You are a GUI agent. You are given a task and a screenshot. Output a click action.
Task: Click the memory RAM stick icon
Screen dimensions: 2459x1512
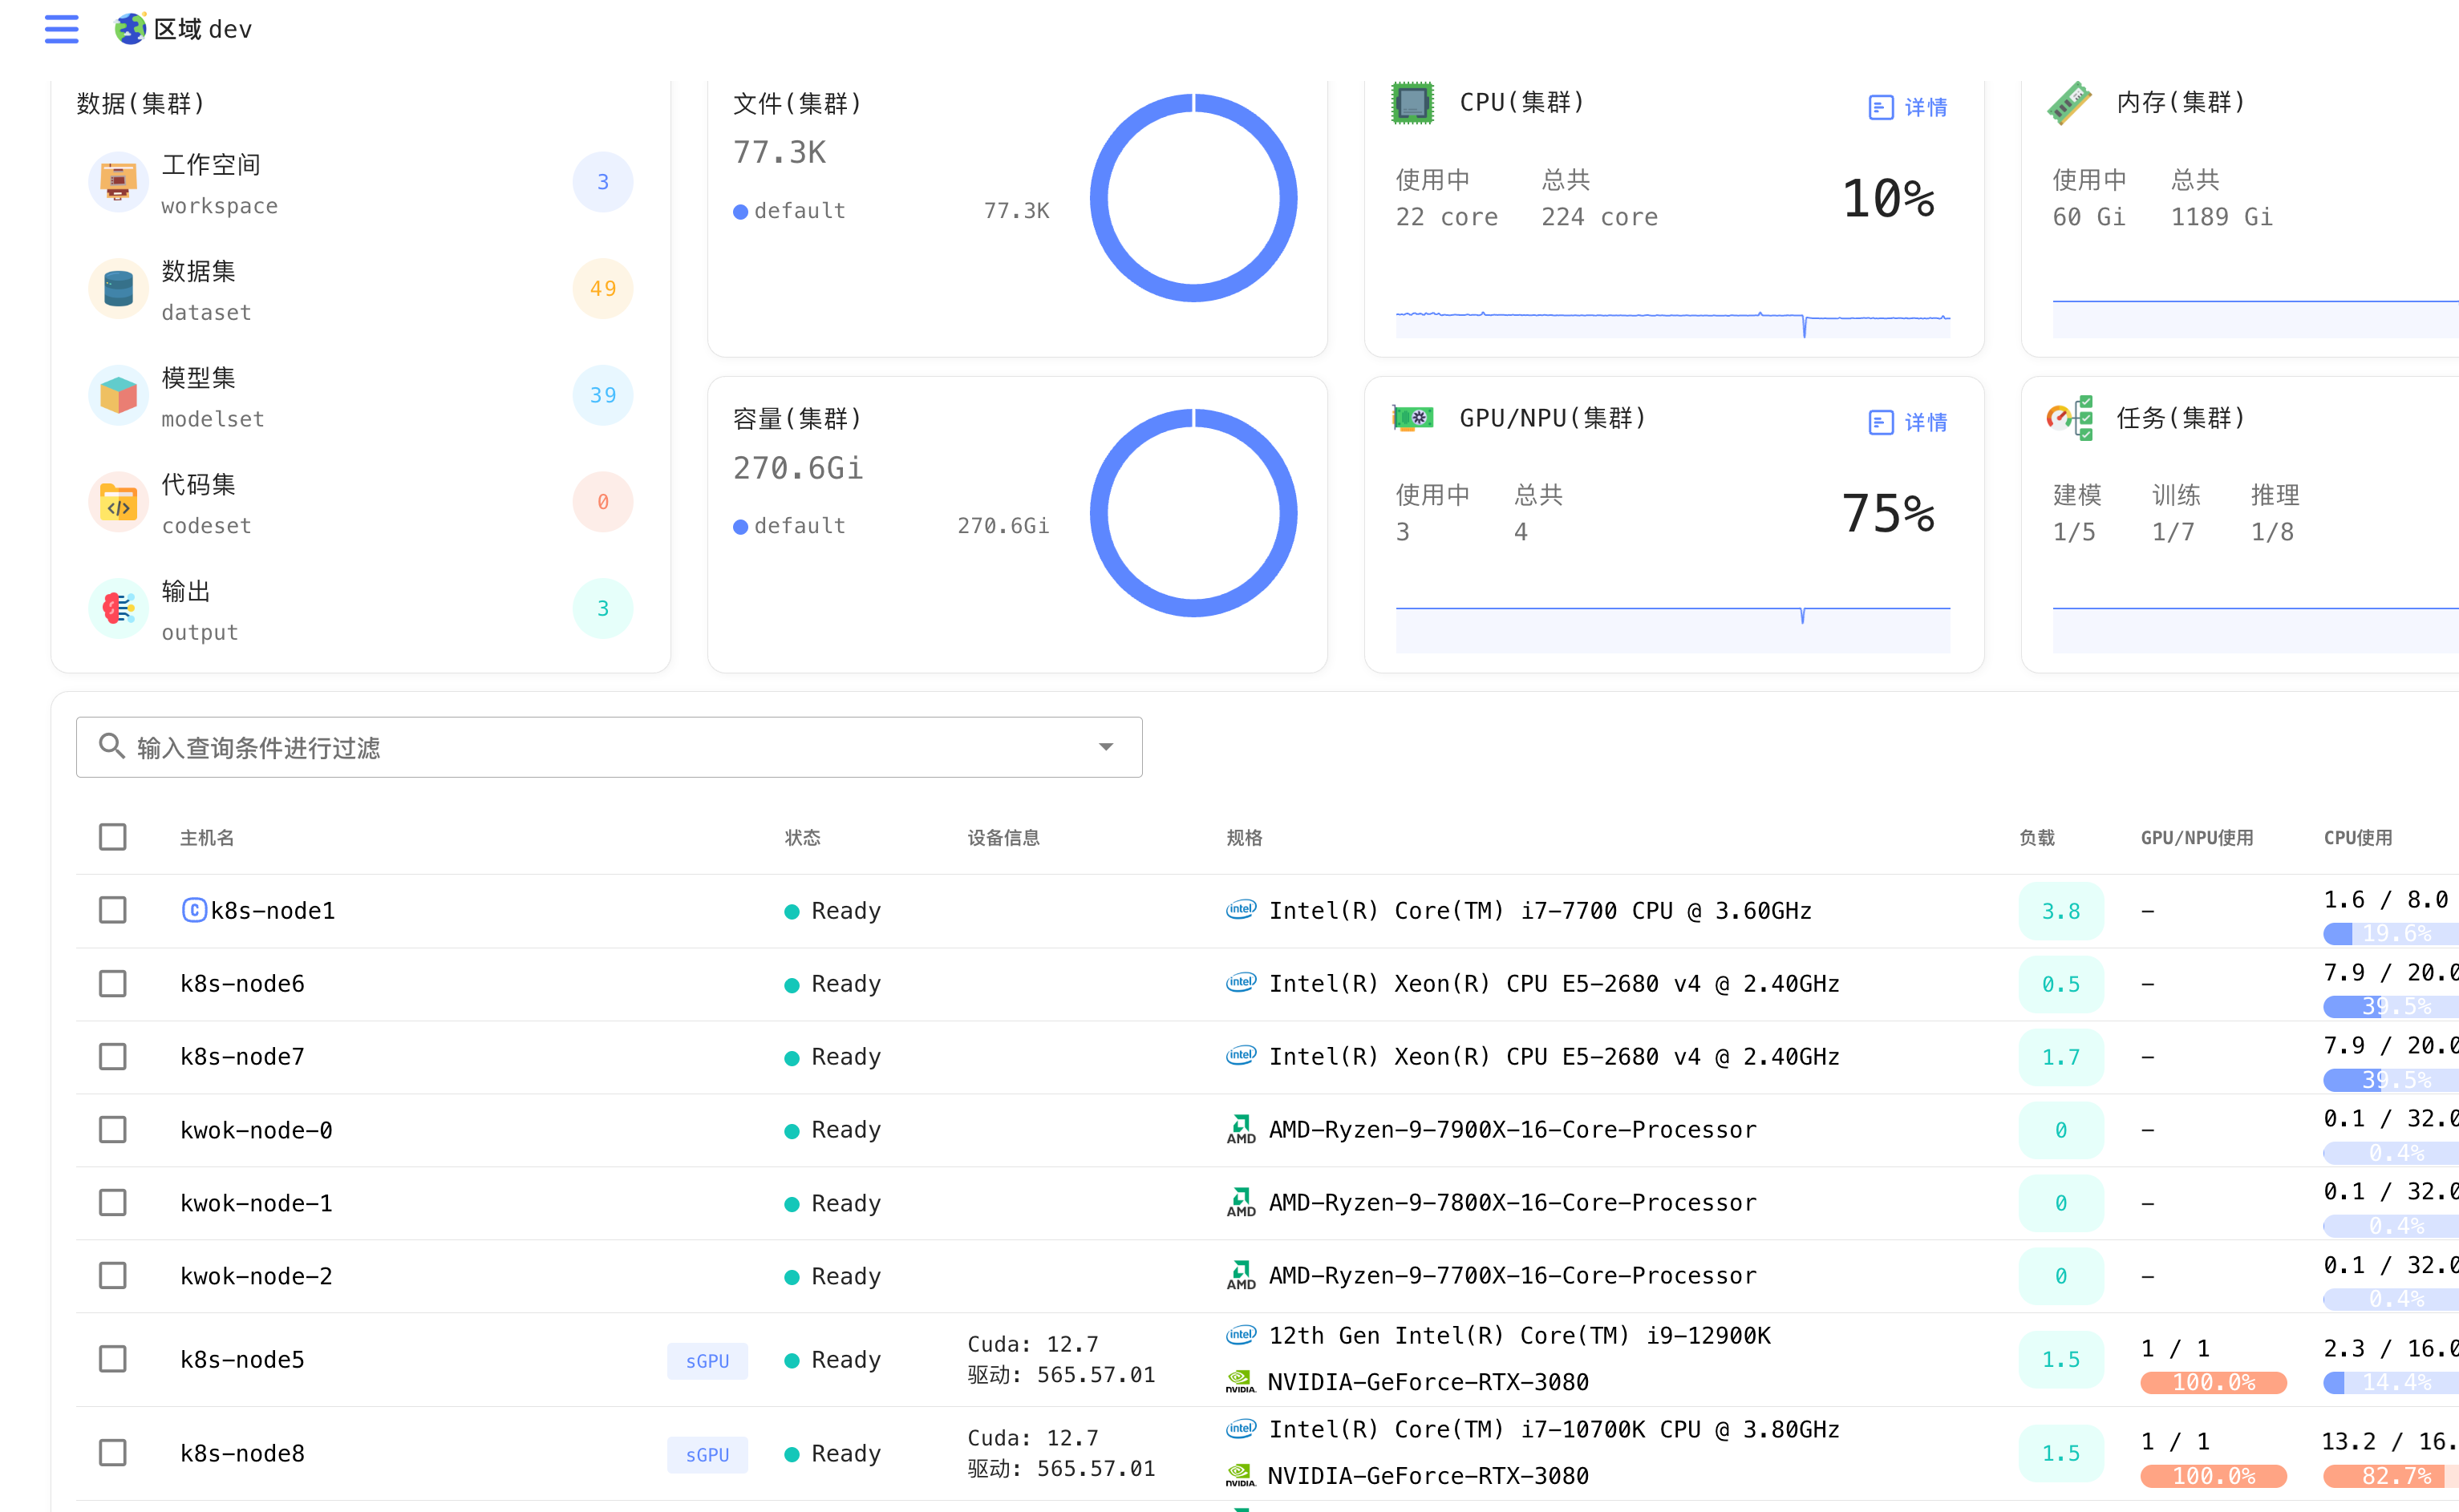pos(2069,102)
